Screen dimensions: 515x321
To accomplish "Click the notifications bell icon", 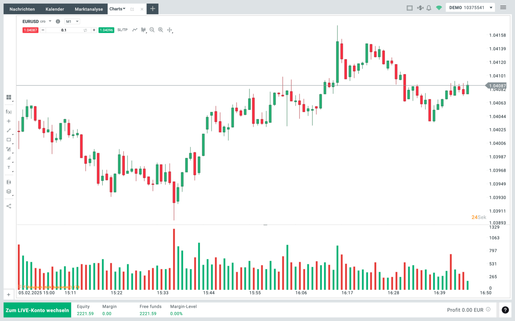I will click(428, 8).
